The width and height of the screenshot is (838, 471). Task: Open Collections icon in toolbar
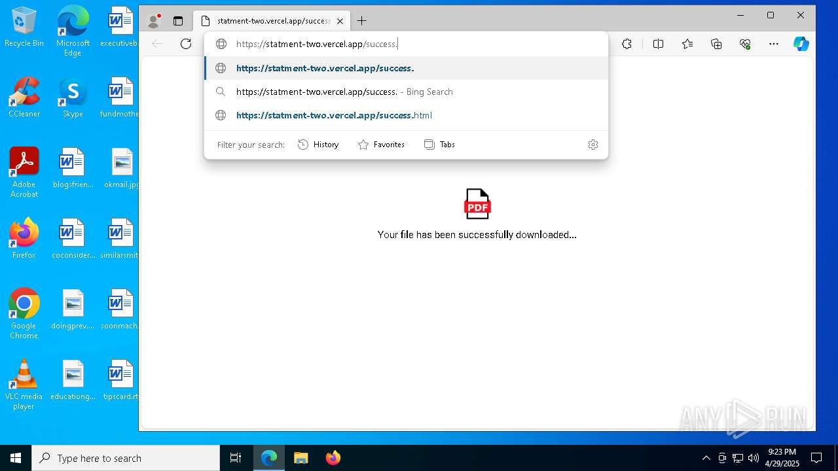[716, 44]
